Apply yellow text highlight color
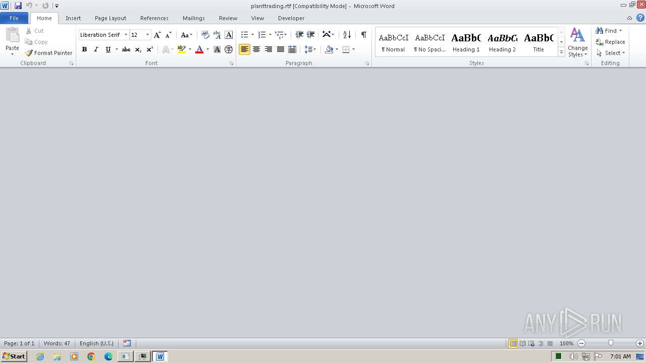This screenshot has width=646, height=363. point(182,49)
